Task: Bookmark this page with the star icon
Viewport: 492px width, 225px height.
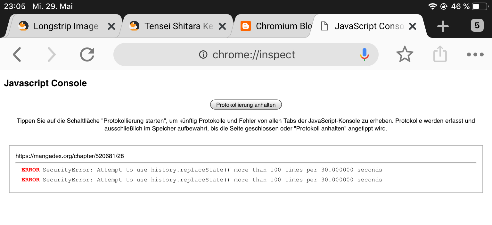Action: click(x=405, y=54)
